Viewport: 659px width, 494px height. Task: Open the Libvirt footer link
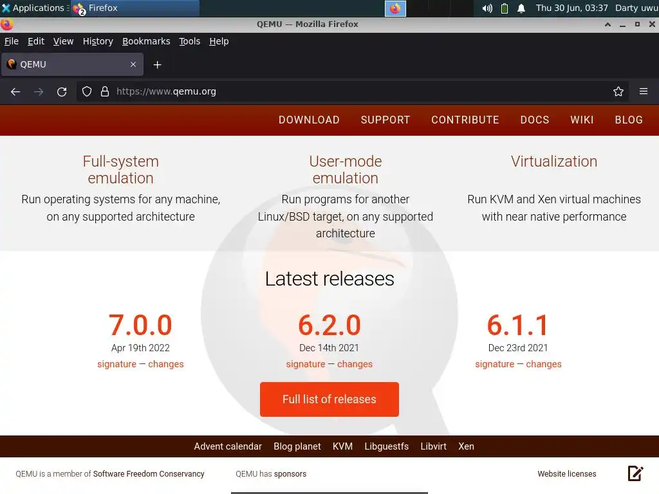click(x=433, y=446)
